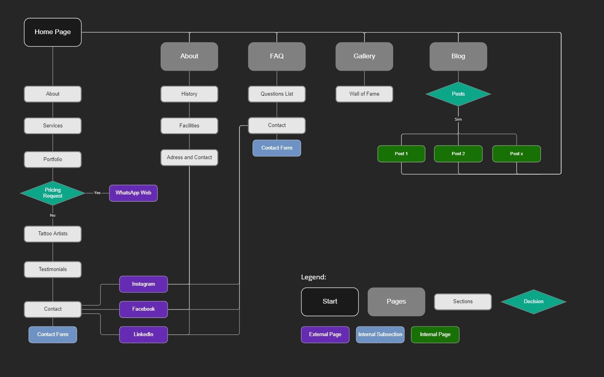Image resolution: width=604 pixels, height=377 pixels.
Task: Select the Post 2 internal page node
Action: tap(458, 154)
